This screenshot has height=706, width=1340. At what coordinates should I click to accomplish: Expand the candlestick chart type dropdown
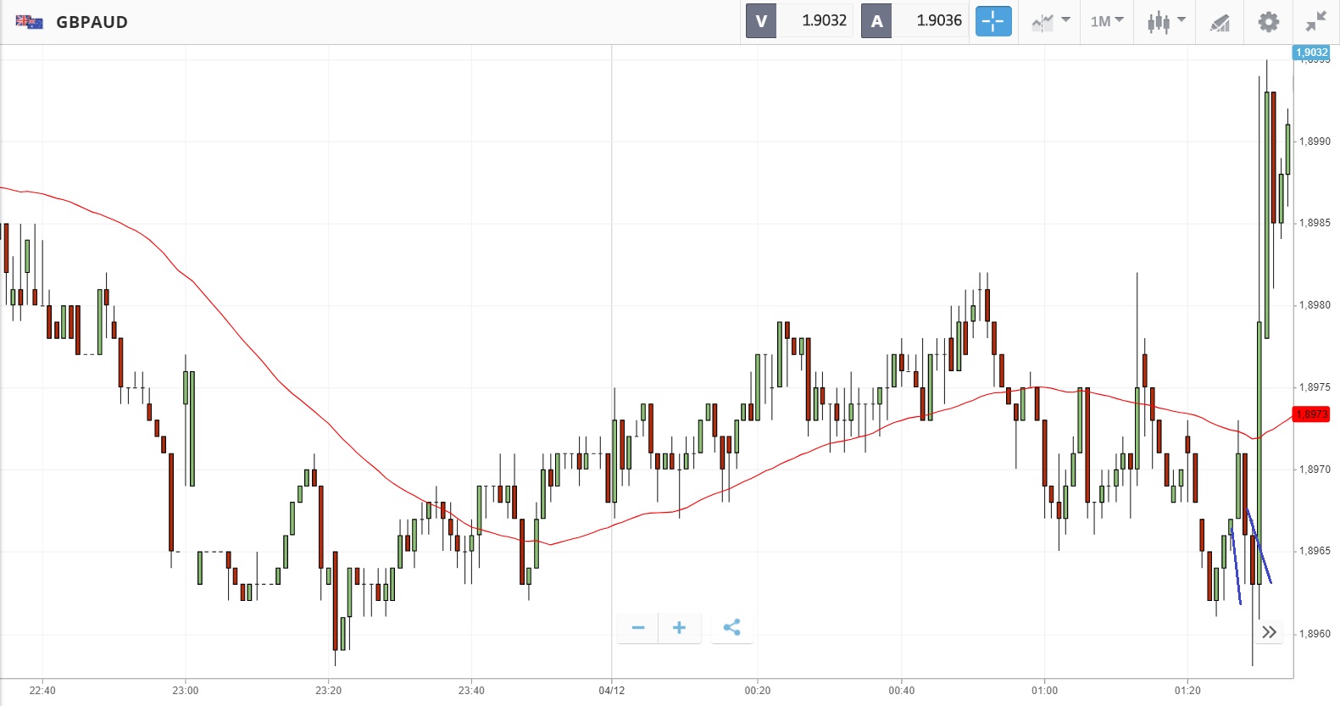[1166, 22]
